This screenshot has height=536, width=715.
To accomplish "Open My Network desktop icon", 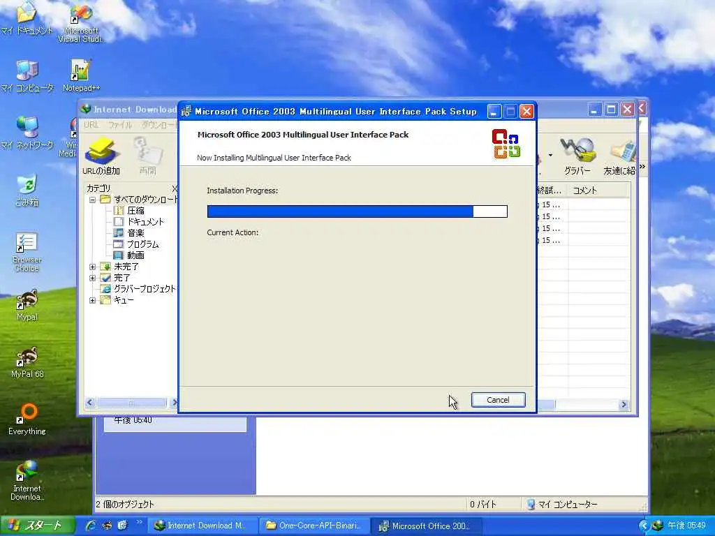I will 27,133.
